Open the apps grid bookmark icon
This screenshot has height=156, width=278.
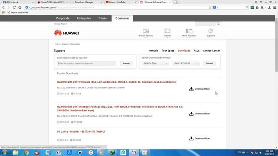(x=4, y=13)
